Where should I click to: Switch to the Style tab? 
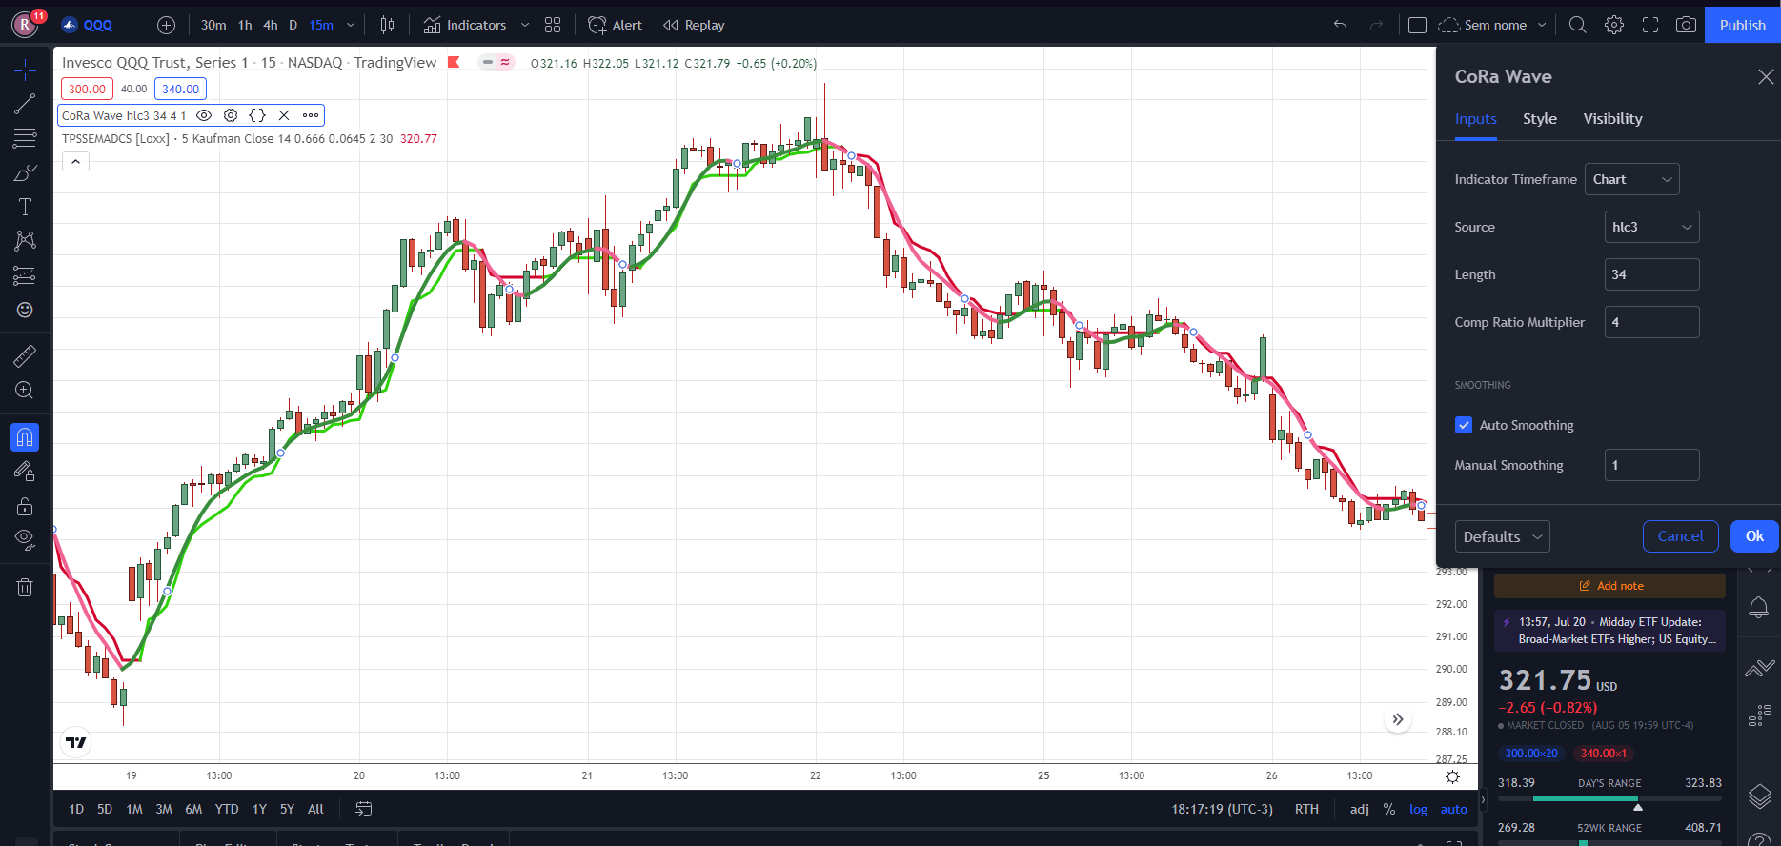point(1540,119)
